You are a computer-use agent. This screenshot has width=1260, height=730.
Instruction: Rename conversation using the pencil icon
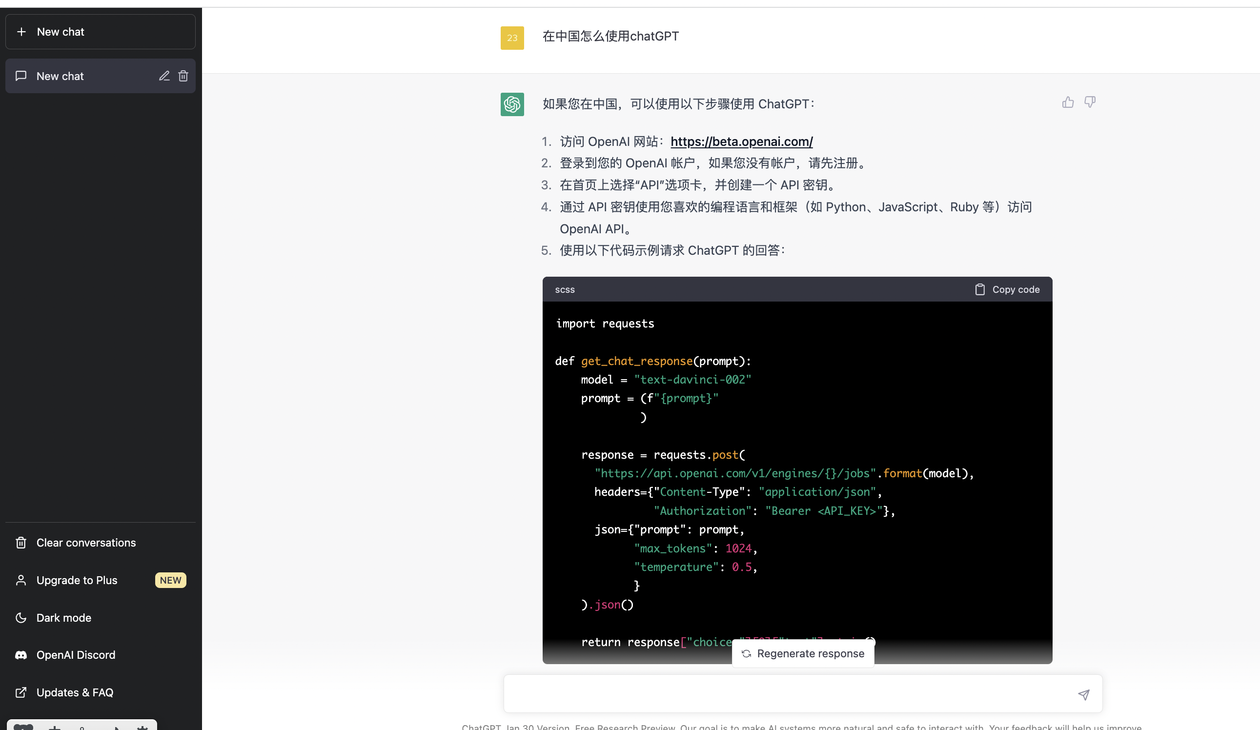pos(164,76)
